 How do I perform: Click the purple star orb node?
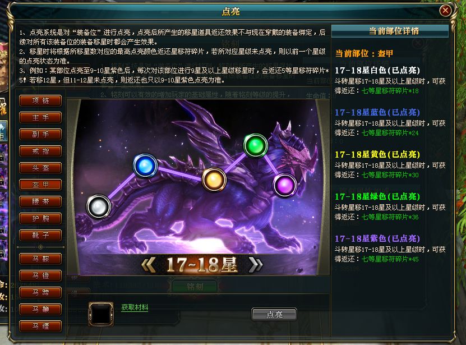click(285, 185)
